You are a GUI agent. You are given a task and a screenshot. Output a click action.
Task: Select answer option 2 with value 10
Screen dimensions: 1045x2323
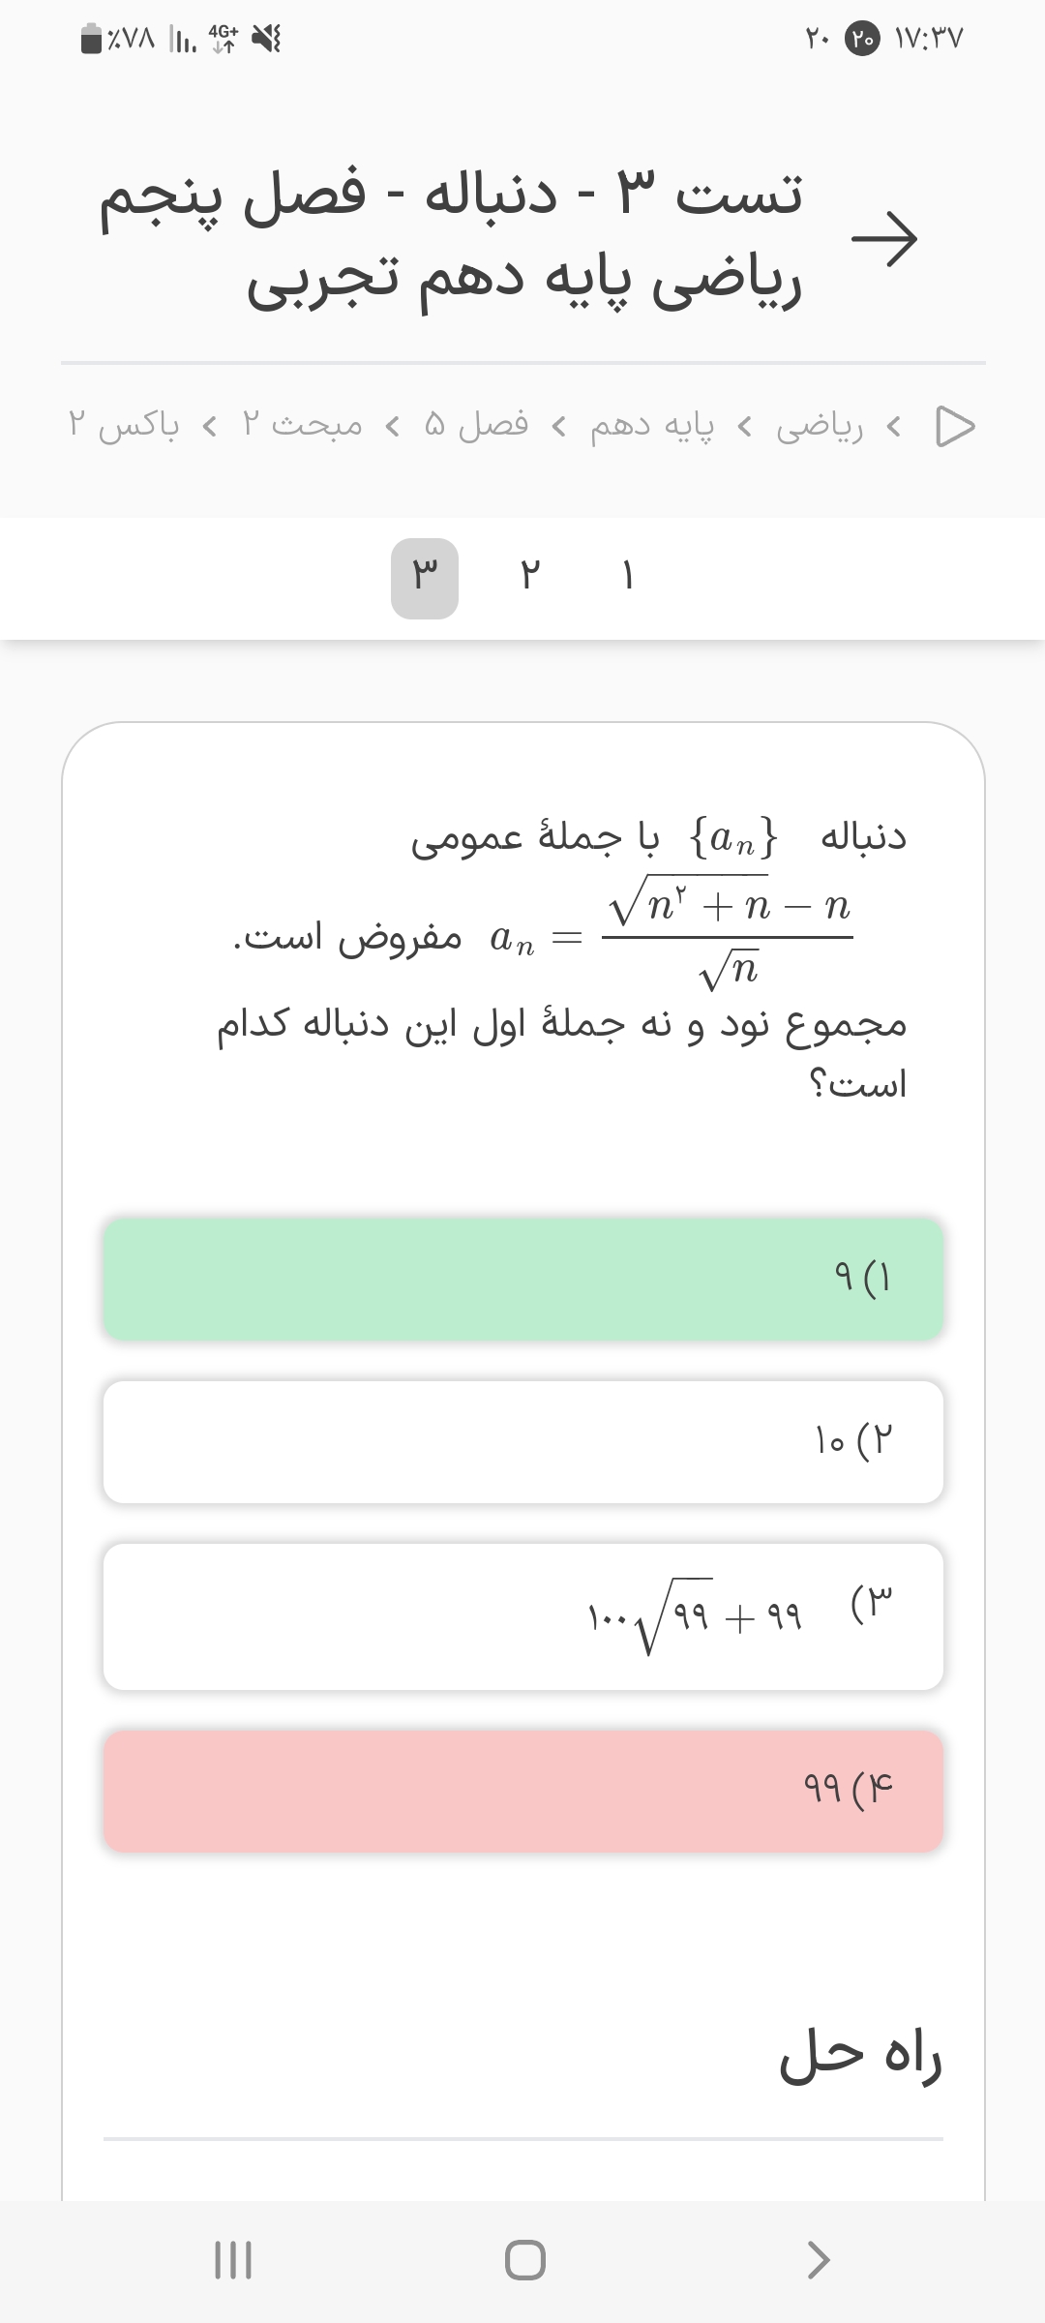(x=522, y=1441)
